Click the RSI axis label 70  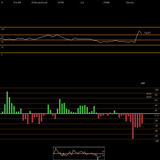coord(2,37)
